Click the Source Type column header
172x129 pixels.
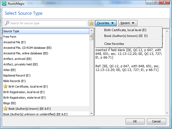click(x=46, y=31)
